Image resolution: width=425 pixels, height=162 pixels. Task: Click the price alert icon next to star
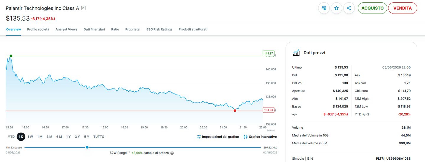(x=324, y=8)
